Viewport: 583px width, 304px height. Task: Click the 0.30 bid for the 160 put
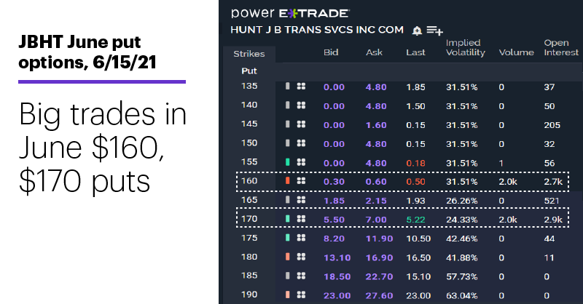[334, 182]
